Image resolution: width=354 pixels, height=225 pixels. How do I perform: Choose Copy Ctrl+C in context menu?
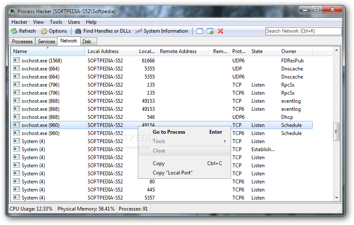tap(184, 163)
